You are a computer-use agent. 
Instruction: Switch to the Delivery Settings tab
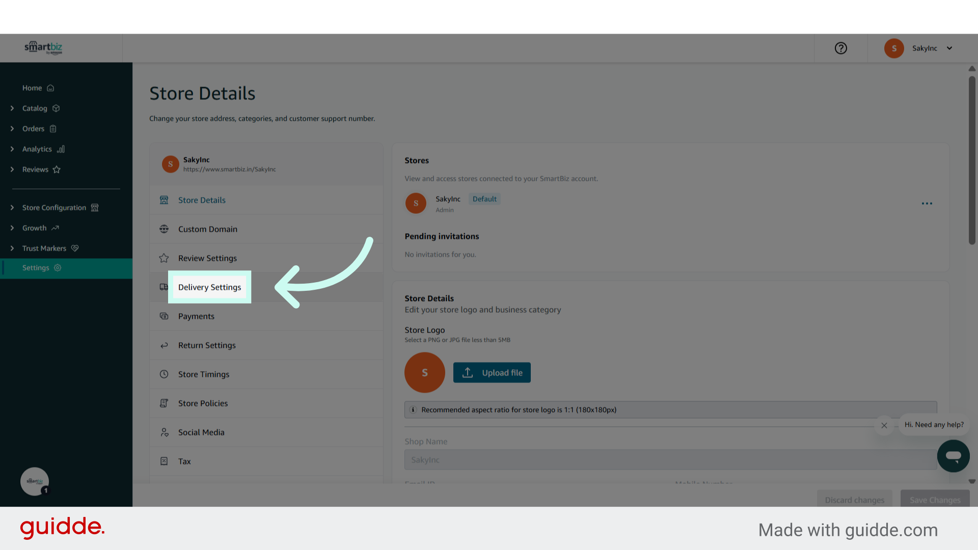click(x=209, y=287)
